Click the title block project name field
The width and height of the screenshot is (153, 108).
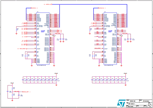pos(133,101)
